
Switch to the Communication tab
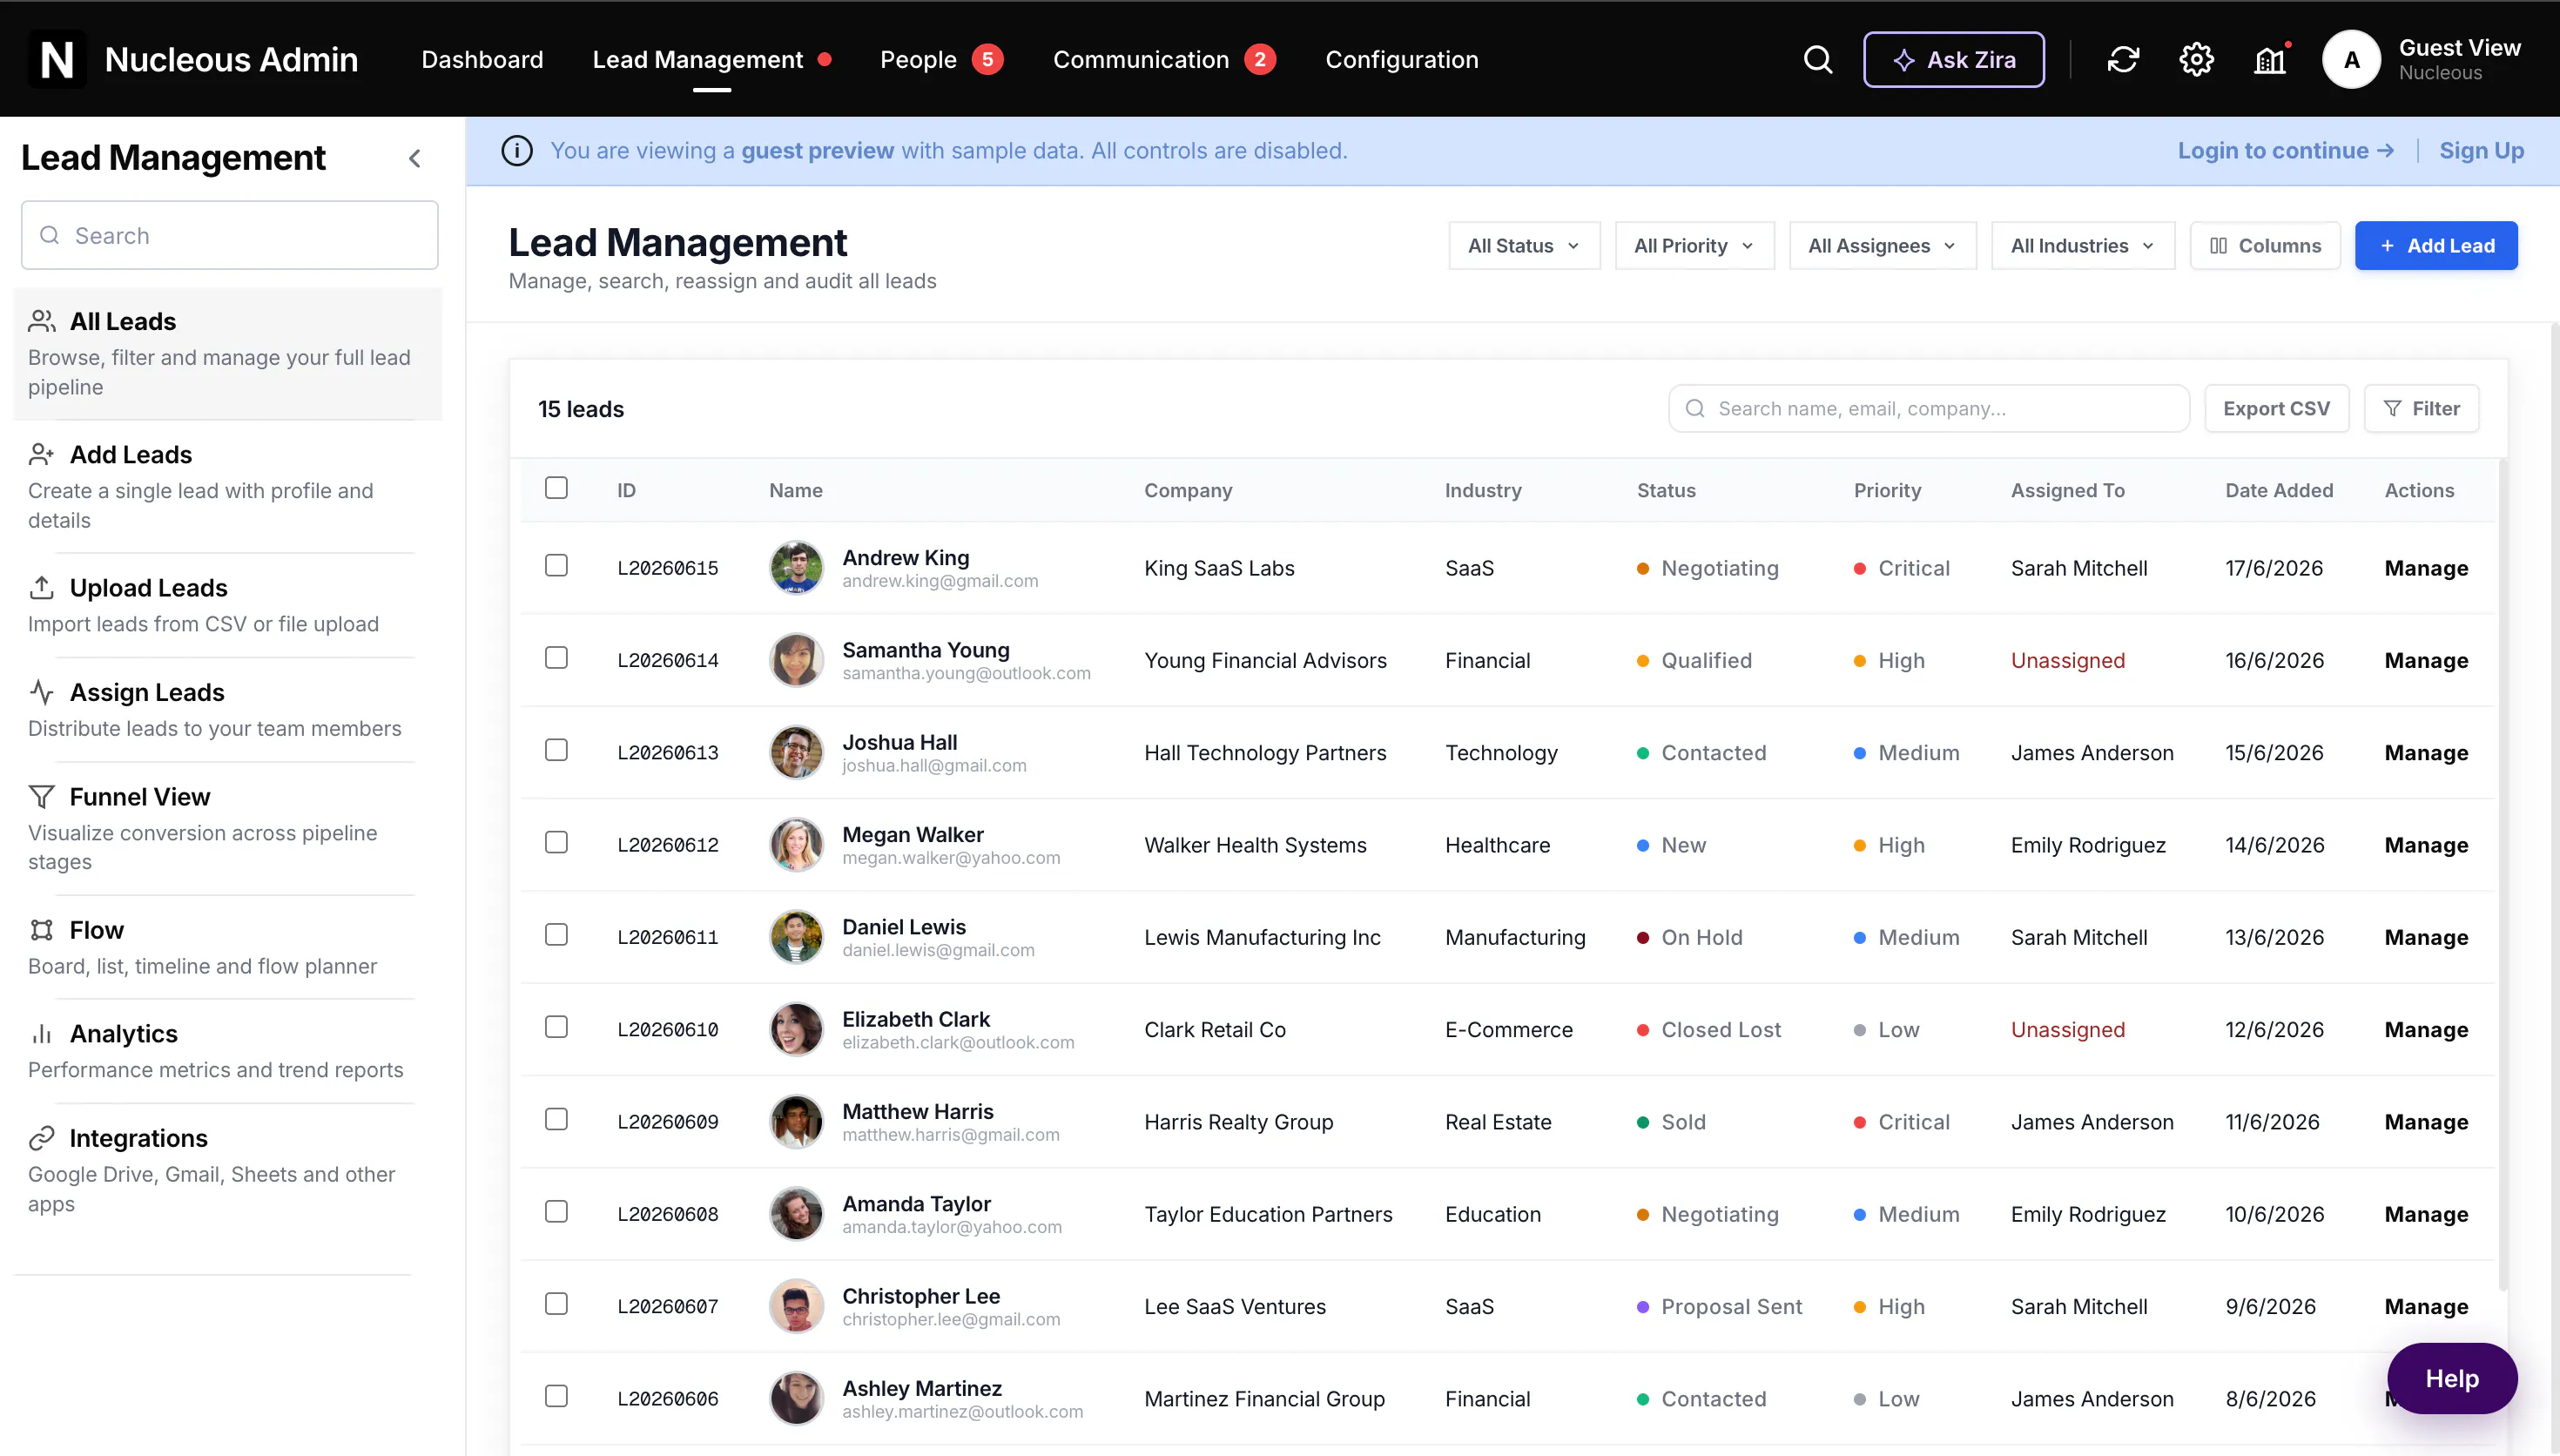click(x=1163, y=60)
